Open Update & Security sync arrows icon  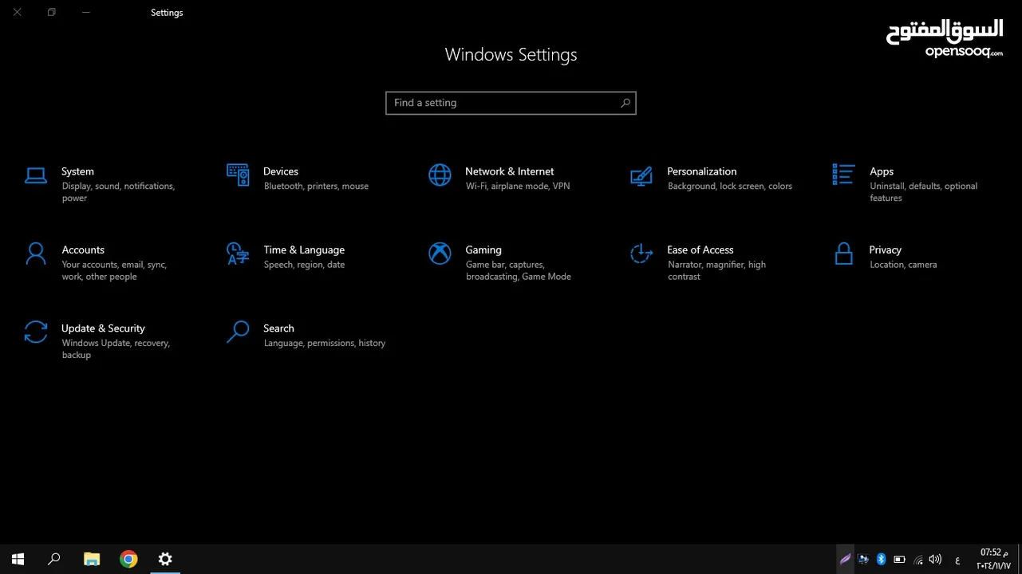[x=36, y=332]
